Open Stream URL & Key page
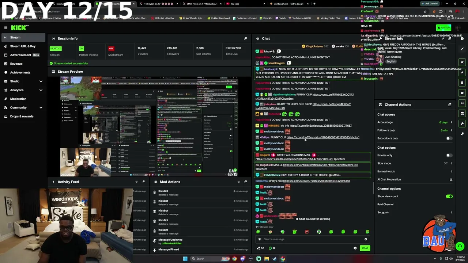Screen dimensions: 468x263 (23, 46)
